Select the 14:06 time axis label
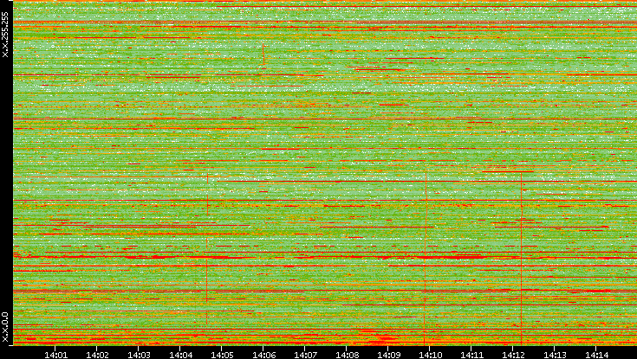The image size is (637, 359). pyautogui.click(x=263, y=355)
